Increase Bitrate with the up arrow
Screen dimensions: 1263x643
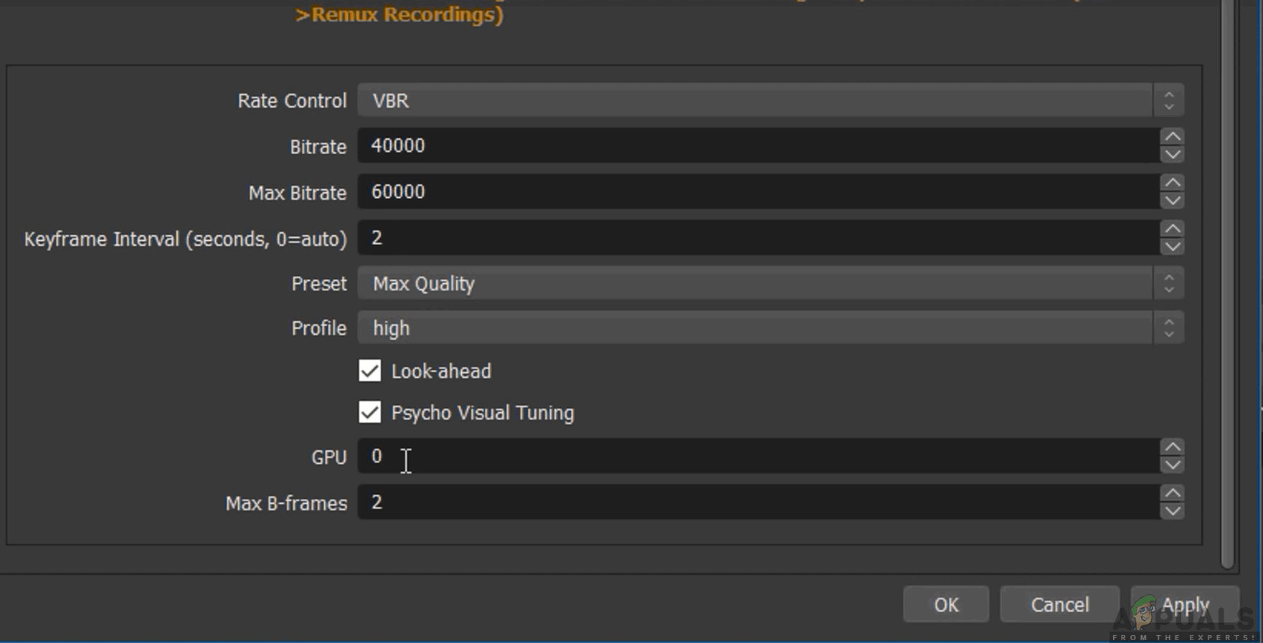1172,136
